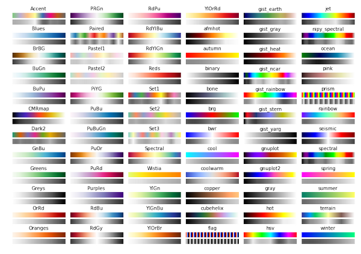This screenshot has width=361, height=254.
Task: Click the 'GnBu' label
Action: click(39, 148)
